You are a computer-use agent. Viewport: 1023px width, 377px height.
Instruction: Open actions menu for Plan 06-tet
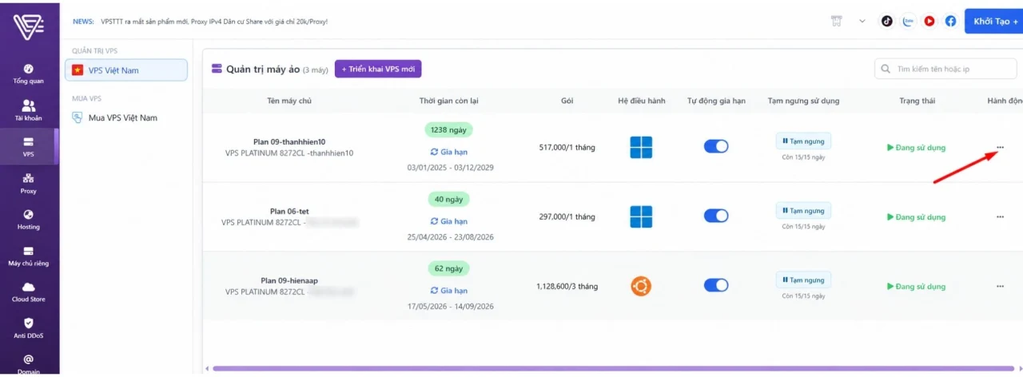pos(1000,216)
